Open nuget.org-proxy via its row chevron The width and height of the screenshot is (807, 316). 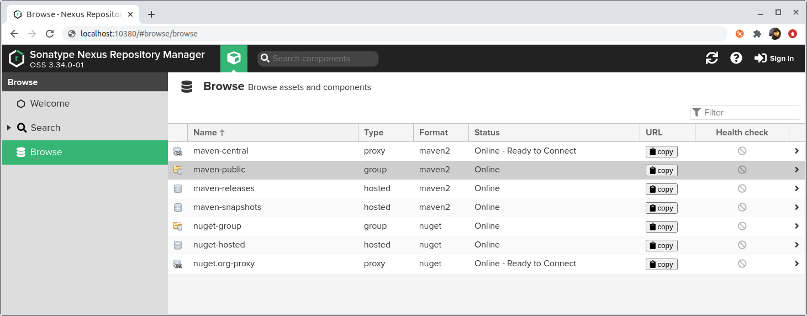pyautogui.click(x=797, y=264)
